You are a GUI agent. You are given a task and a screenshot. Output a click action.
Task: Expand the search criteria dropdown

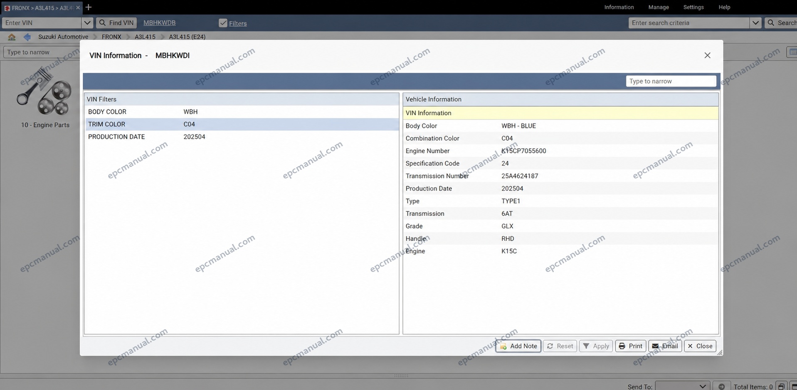pyautogui.click(x=755, y=23)
